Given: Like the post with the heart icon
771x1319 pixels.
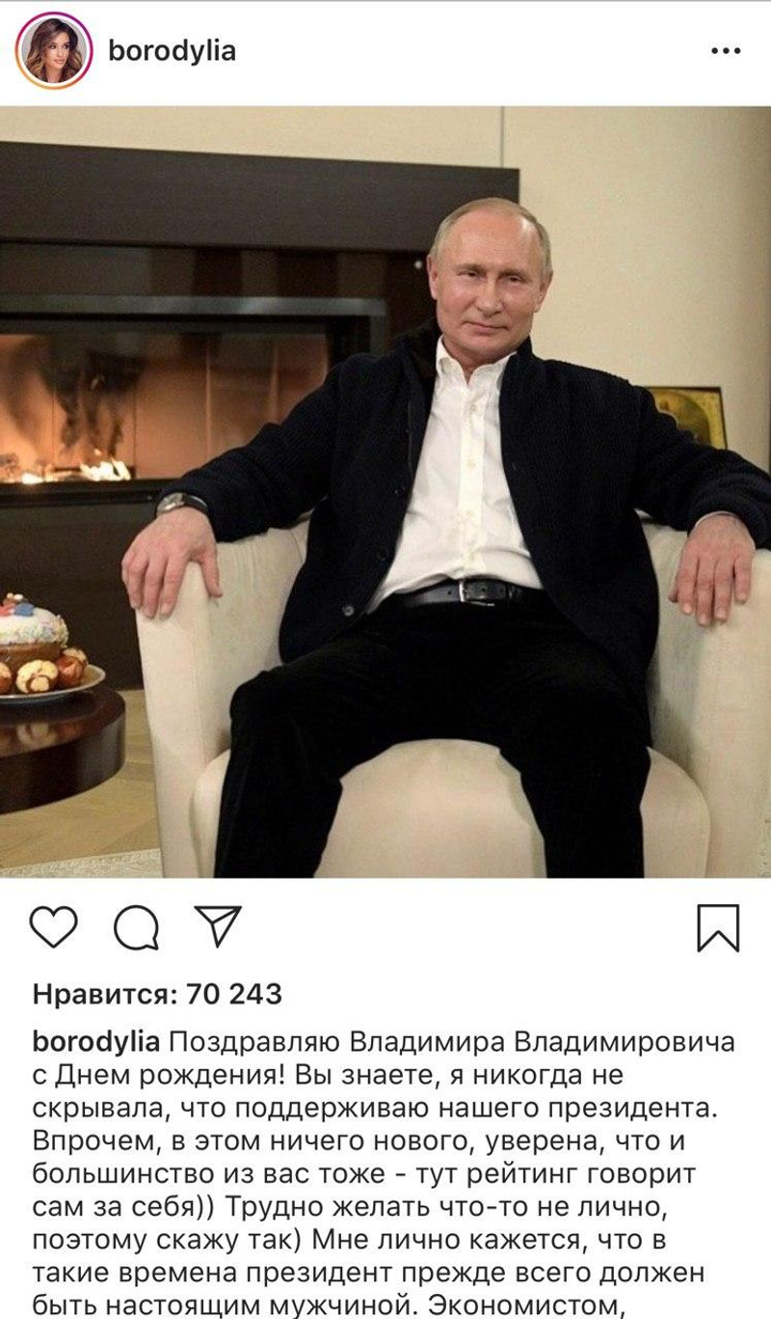Looking at the screenshot, I should (x=53, y=927).
